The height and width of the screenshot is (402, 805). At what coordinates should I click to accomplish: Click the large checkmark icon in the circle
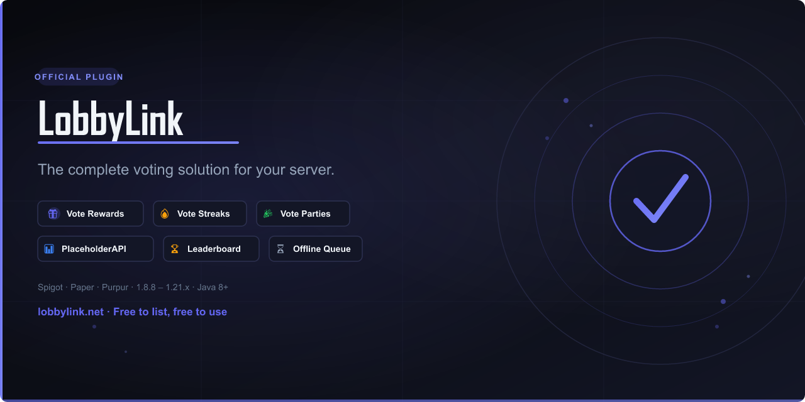coord(660,198)
